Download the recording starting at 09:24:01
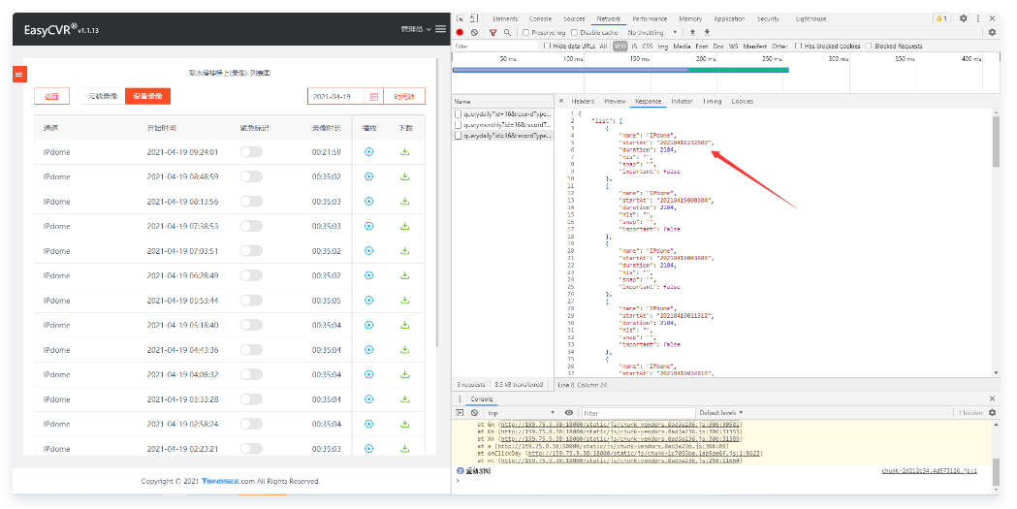Screen dimensions: 1017x509 (x=404, y=151)
